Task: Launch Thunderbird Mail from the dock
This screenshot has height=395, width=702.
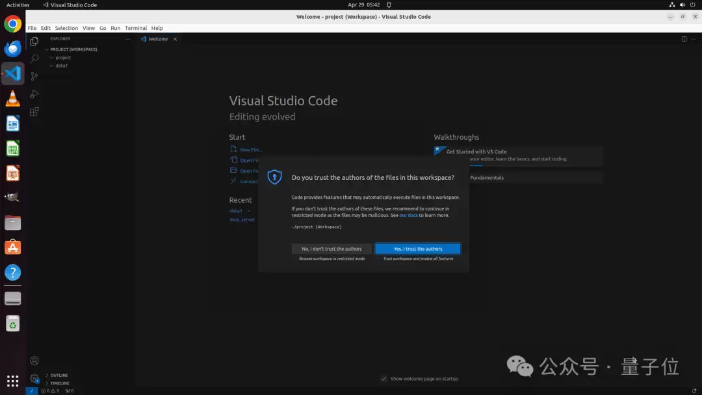Action: tap(12, 48)
